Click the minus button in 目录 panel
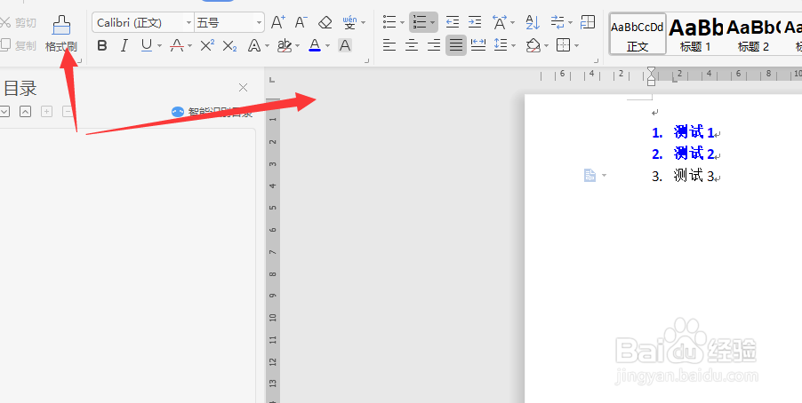 tap(67, 111)
